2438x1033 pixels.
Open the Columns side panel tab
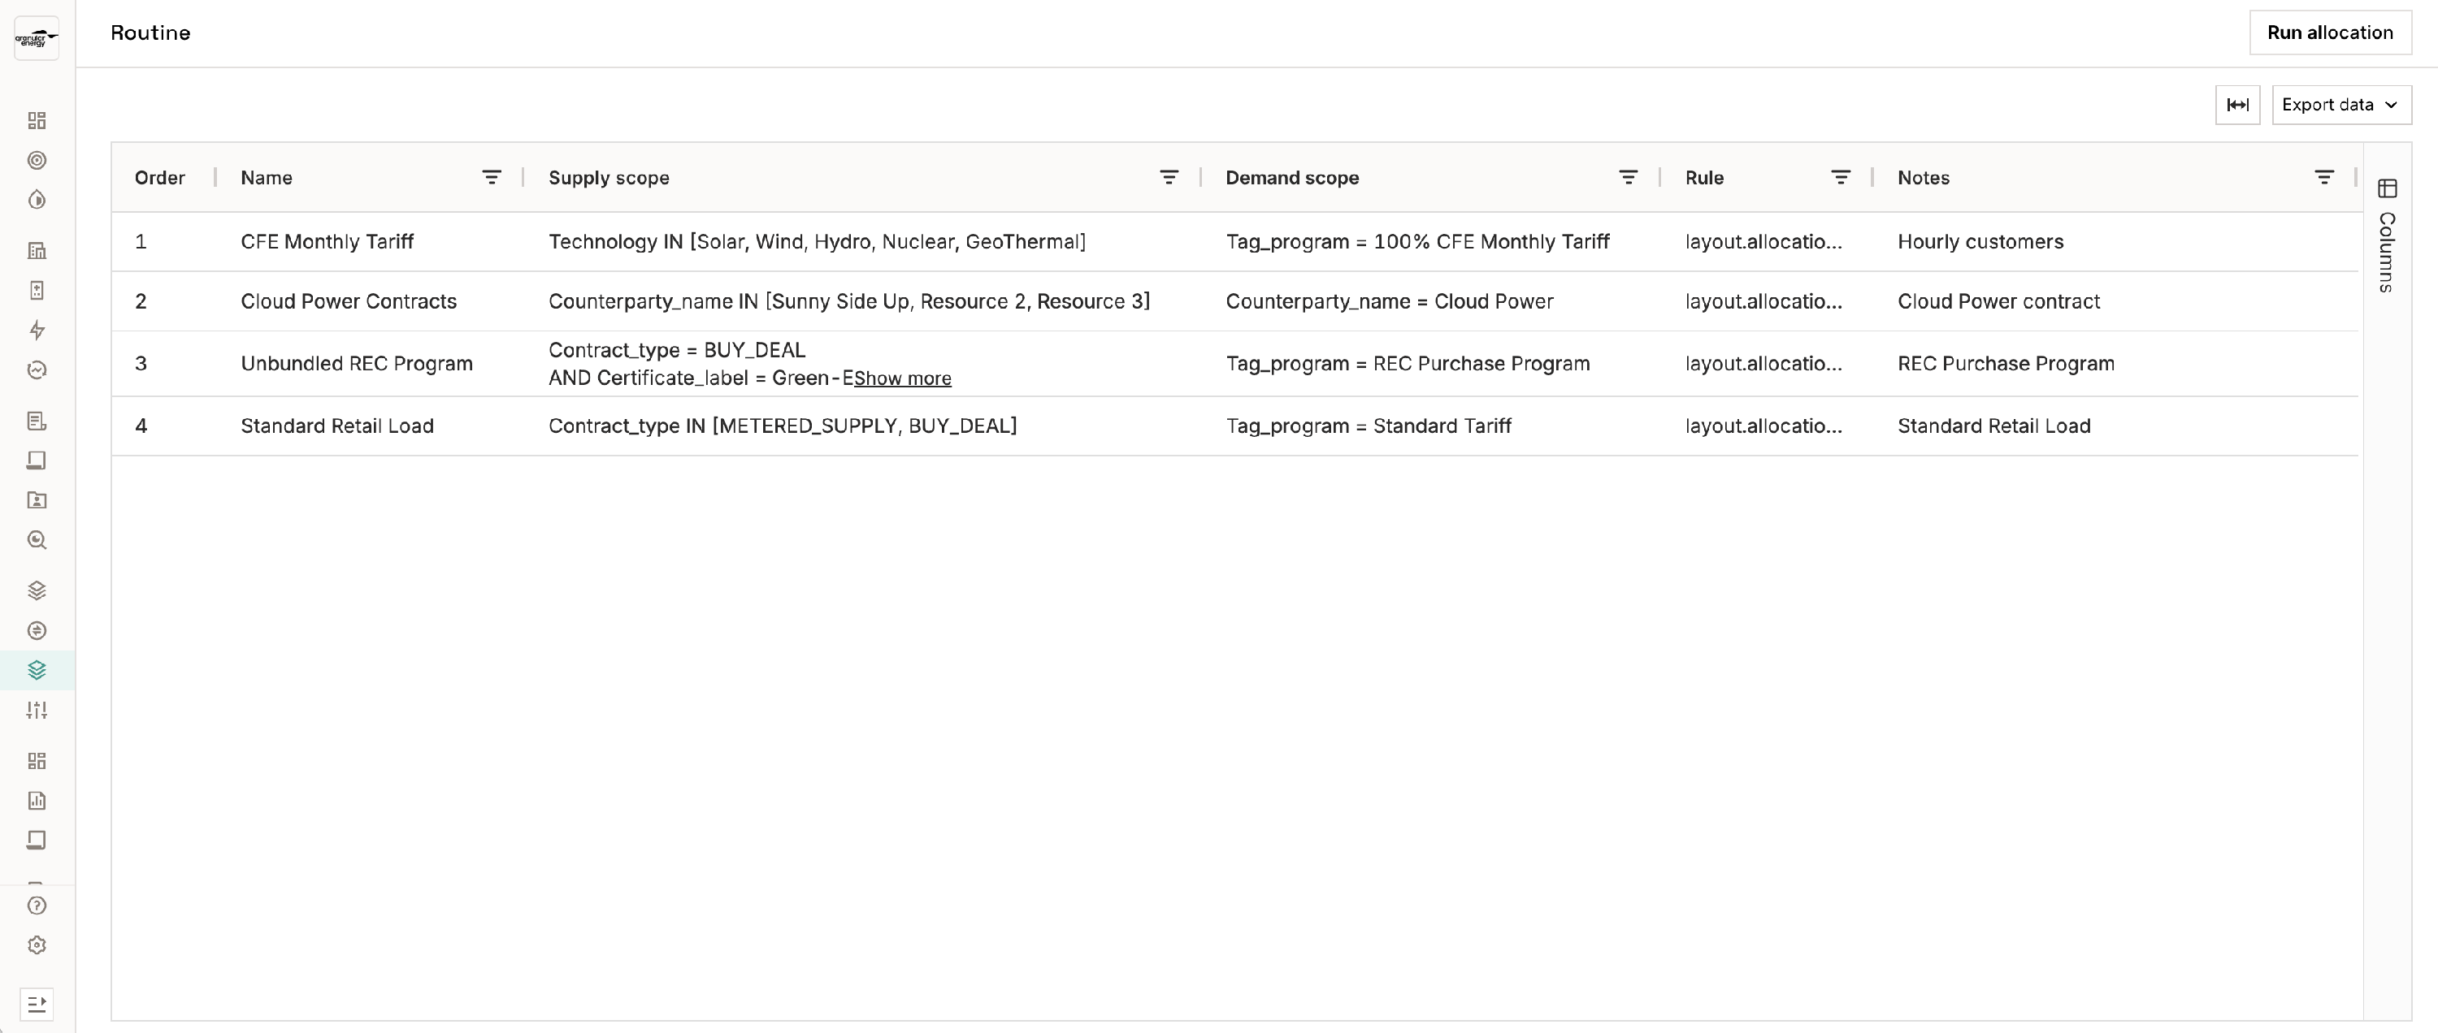(2386, 236)
